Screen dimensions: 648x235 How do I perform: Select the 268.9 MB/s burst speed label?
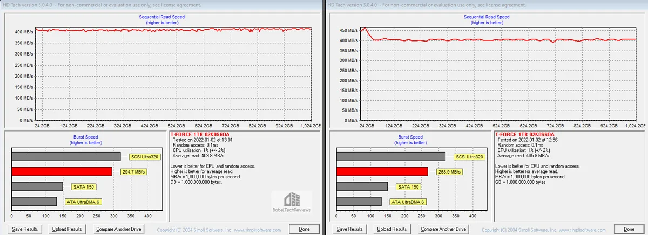pos(449,171)
